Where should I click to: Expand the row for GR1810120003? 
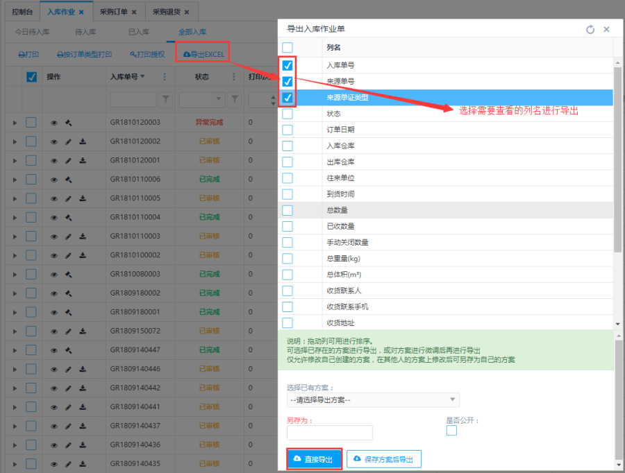pyautogui.click(x=15, y=123)
